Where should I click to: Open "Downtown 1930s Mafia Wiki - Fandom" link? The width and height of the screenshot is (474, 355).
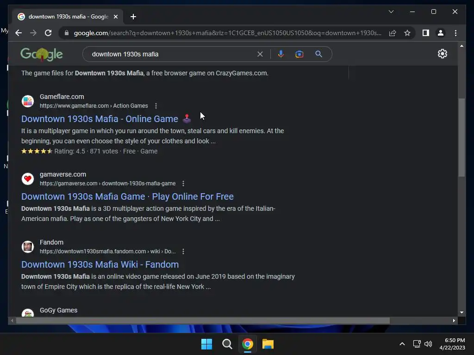[100, 264]
